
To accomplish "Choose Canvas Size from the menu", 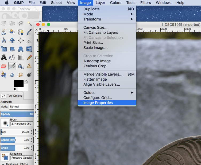I will pyautogui.click(x=107, y=27).
